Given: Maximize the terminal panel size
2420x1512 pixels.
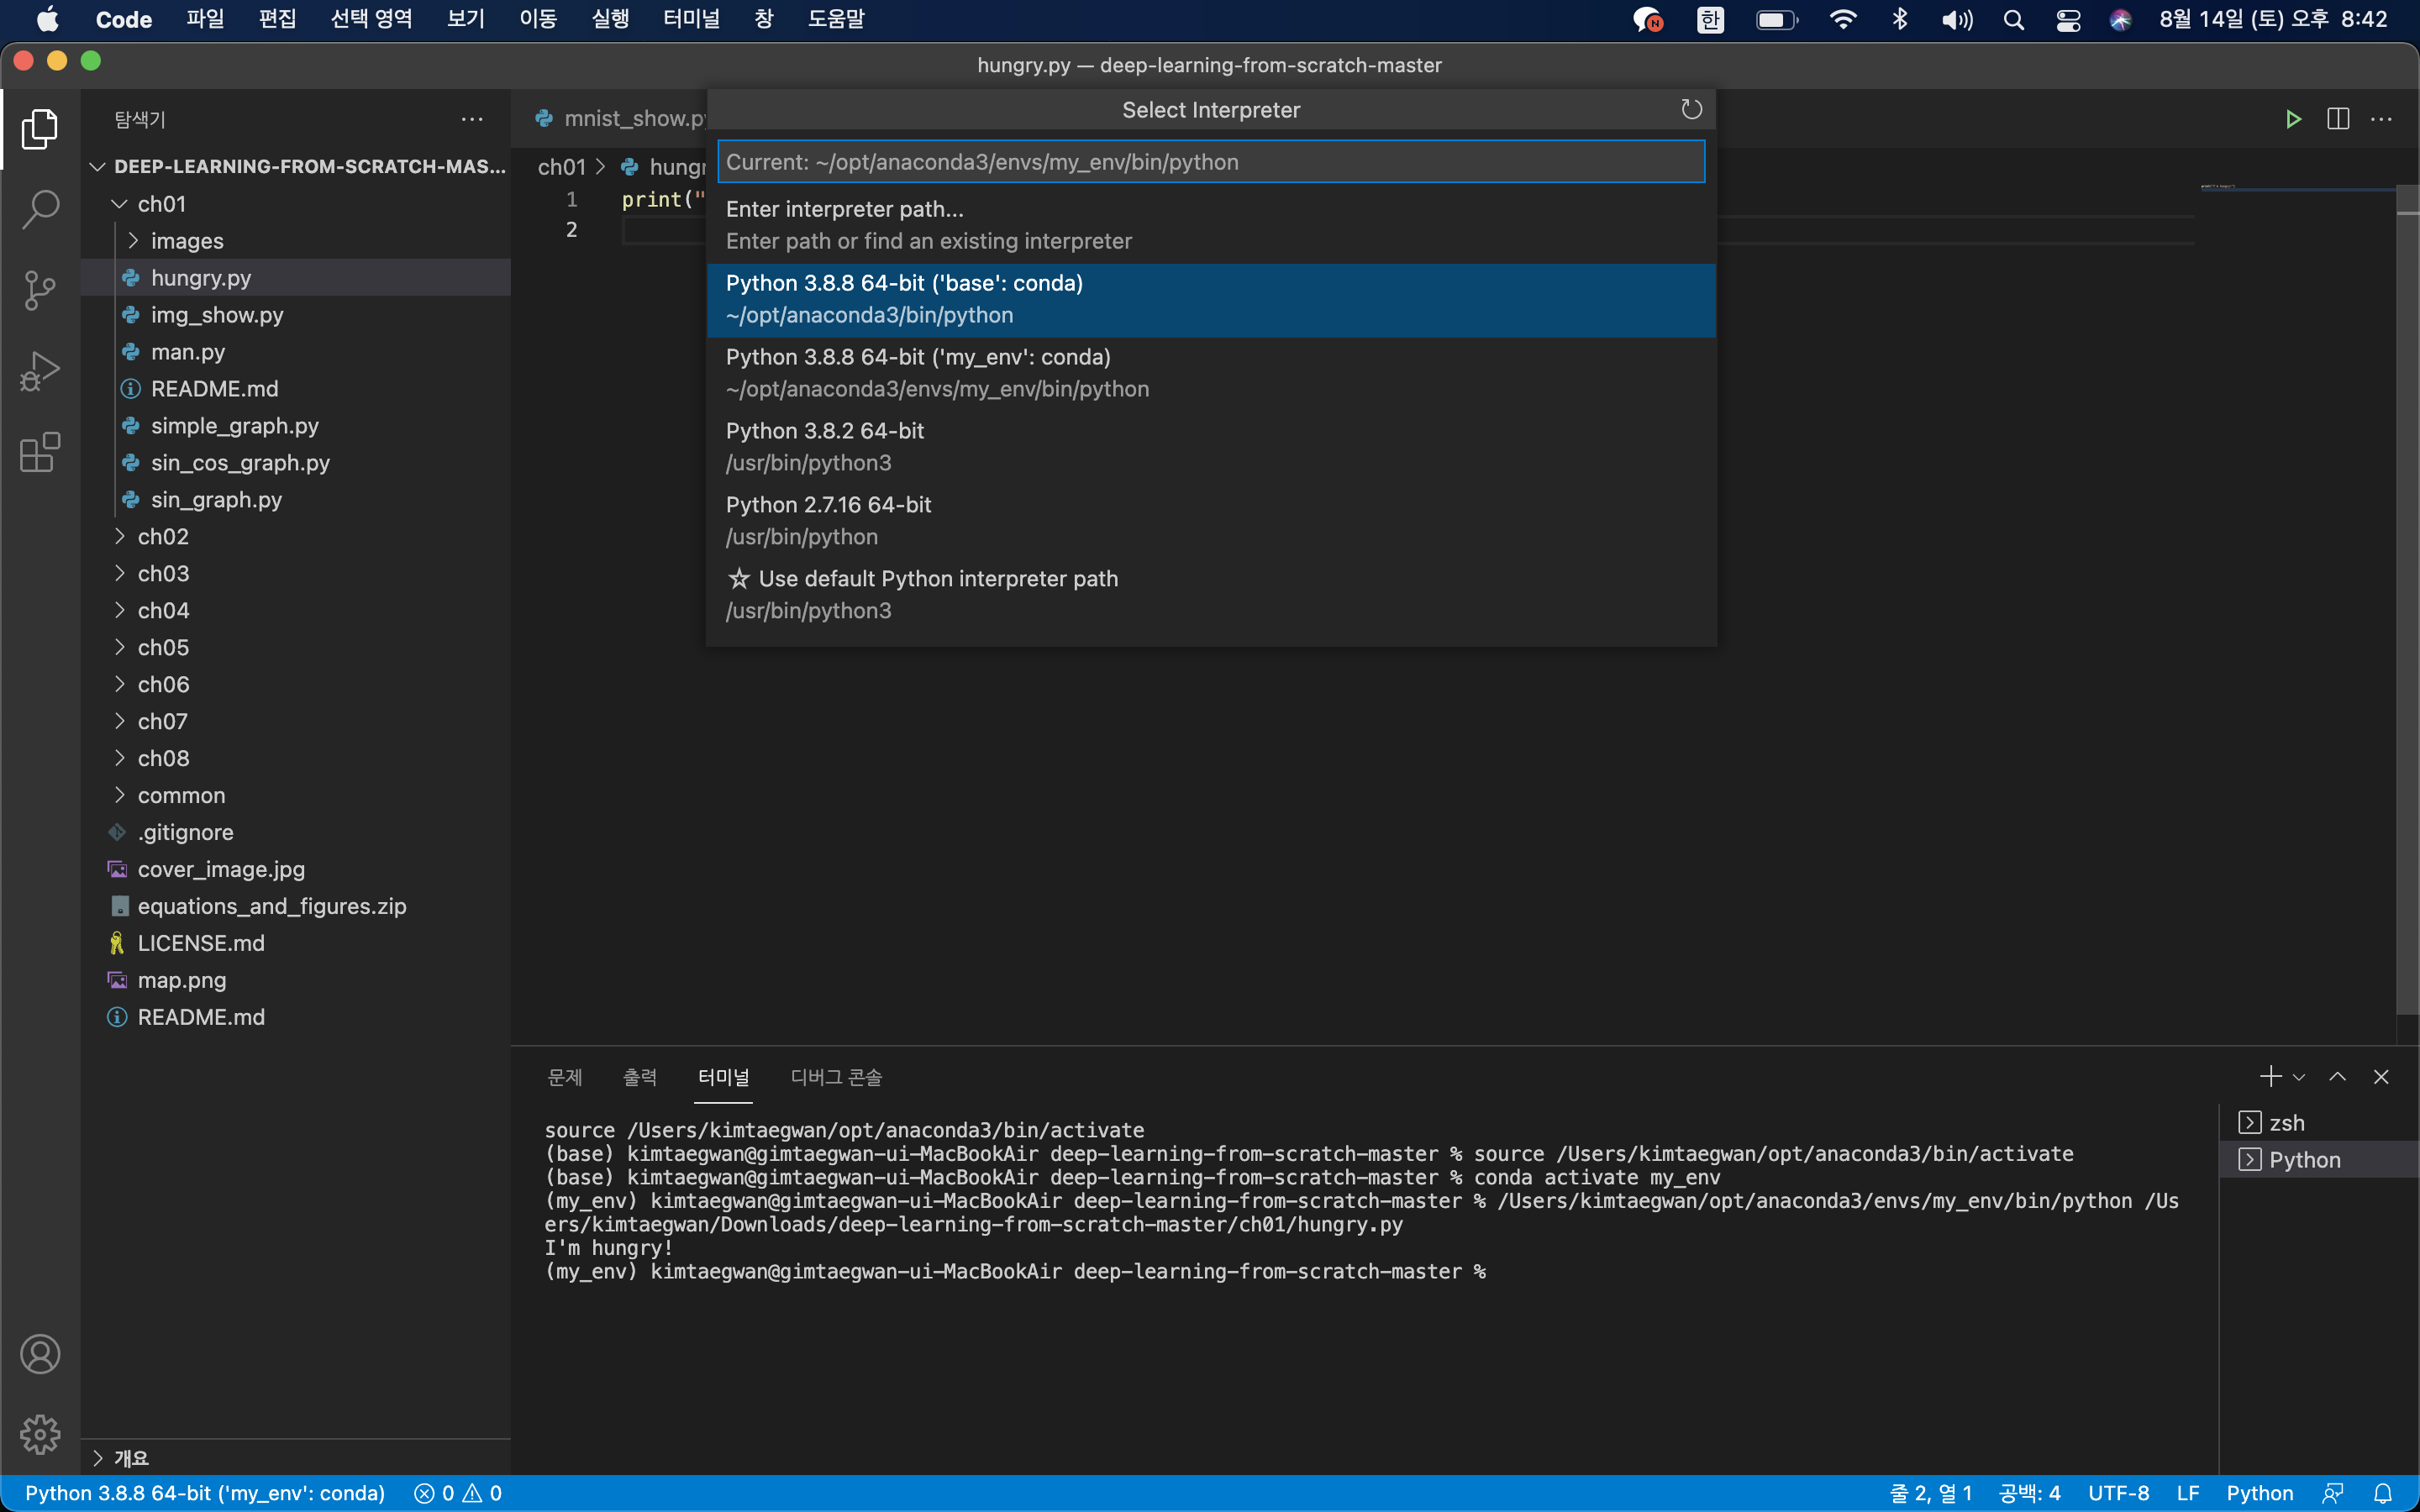Looking at the screenshot, I should 2337,1077.
